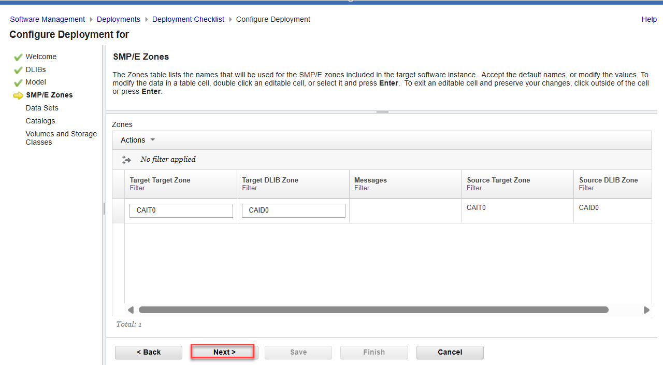This screenshot has height=365, width=663.
Task: Open the Actions dropdown menu
Action: [x=137, y=140]
